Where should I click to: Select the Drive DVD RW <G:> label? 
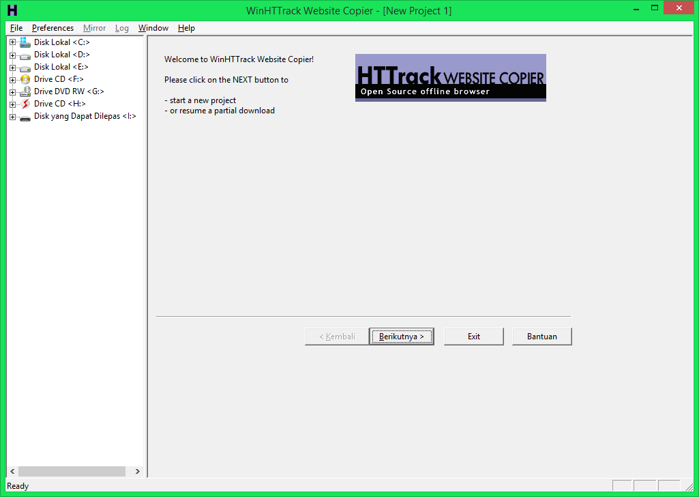[69, 91]
